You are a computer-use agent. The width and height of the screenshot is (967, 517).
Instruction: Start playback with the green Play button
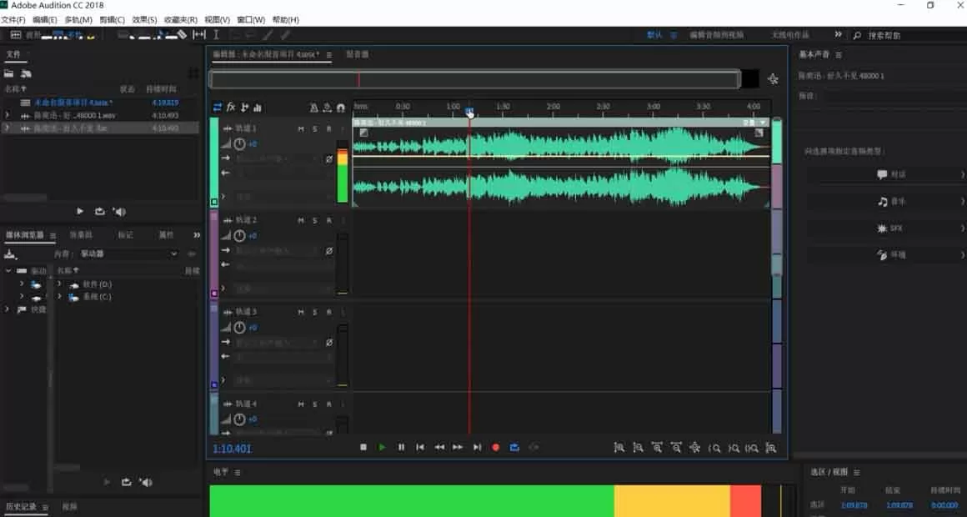tap(382, 447)
